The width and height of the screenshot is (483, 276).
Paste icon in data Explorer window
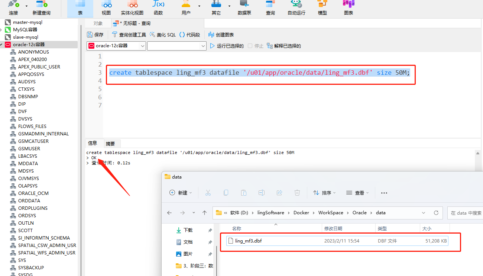click(244, 193)
